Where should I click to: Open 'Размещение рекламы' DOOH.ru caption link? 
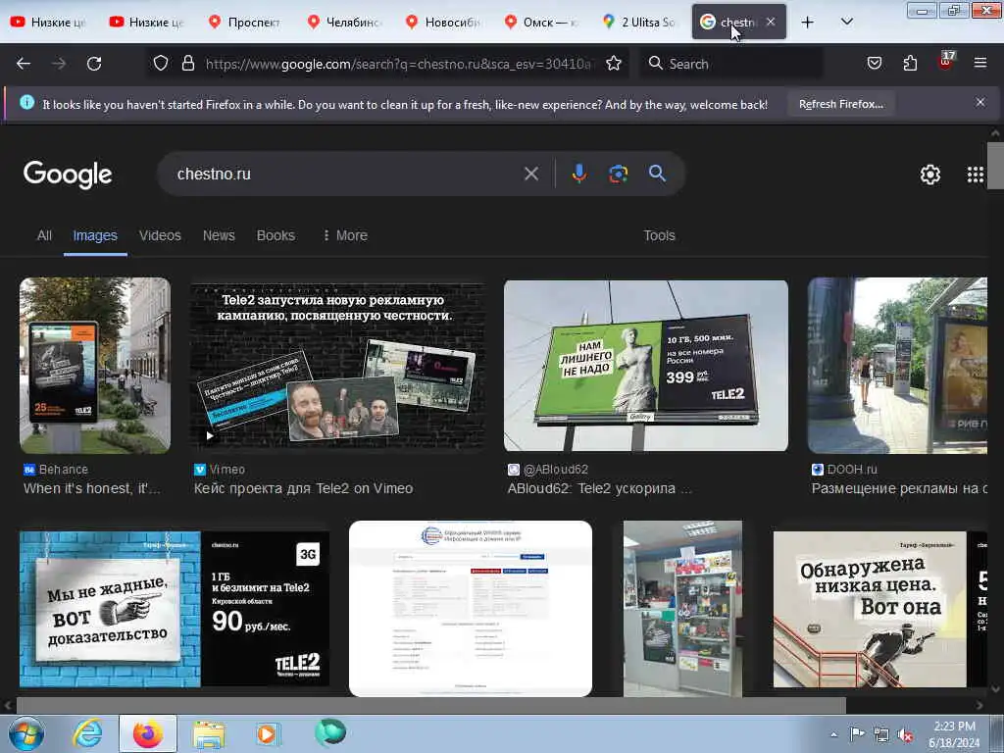pyautogui.click(x=899, y=488)
